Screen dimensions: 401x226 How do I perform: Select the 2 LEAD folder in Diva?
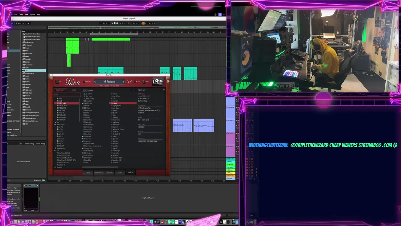pyautogui.click(x=60, y=101)
